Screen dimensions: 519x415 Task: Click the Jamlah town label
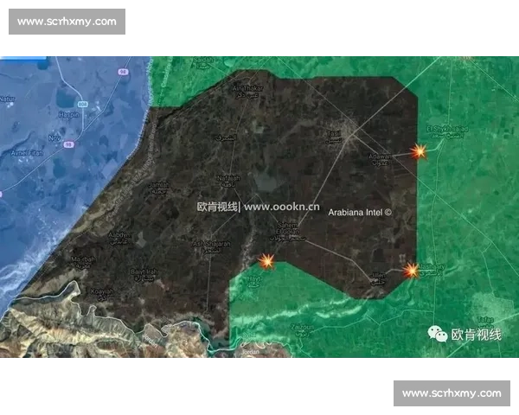point(159,188)
